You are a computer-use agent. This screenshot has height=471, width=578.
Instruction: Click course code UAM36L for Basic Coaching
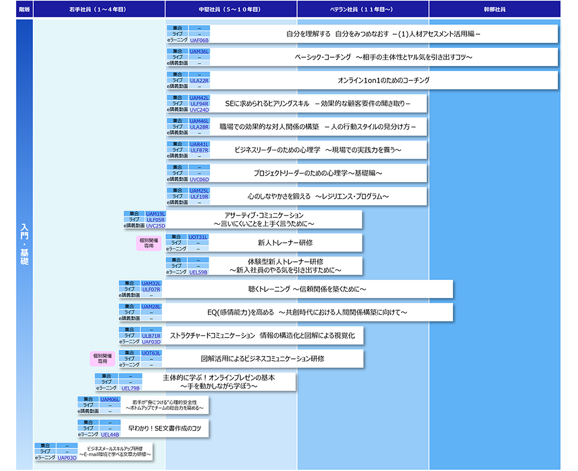199,51
